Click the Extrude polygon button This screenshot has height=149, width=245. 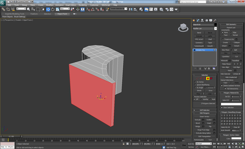tap(198, 120)
